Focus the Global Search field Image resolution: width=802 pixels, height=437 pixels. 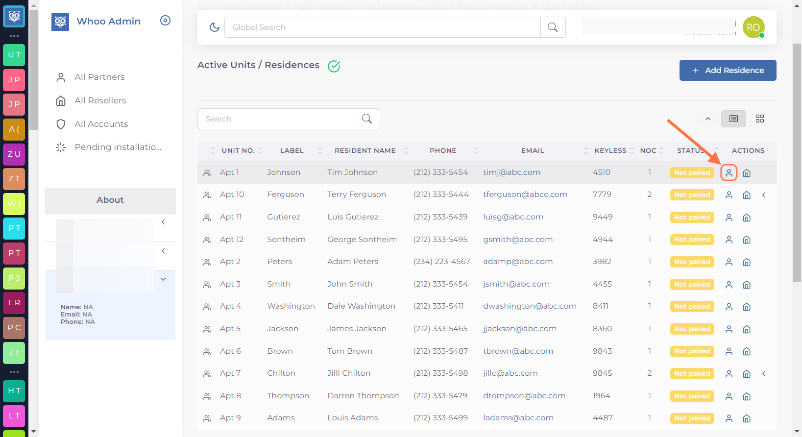383,27
